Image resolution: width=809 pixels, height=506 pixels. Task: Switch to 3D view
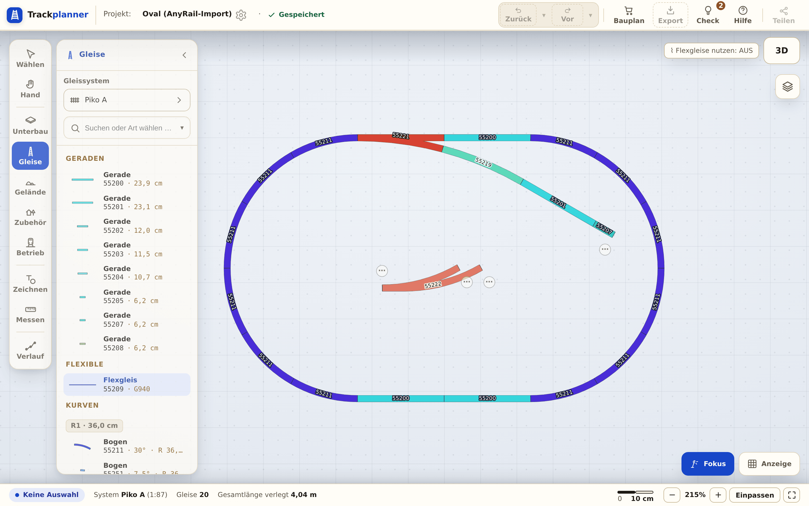tap(781, 51)
